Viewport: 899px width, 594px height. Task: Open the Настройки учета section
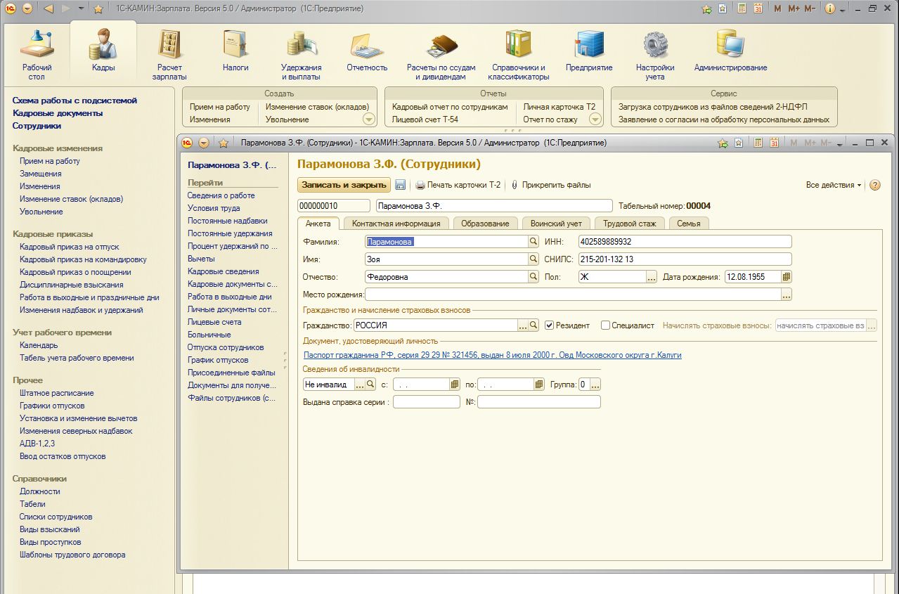coord(655,56)
